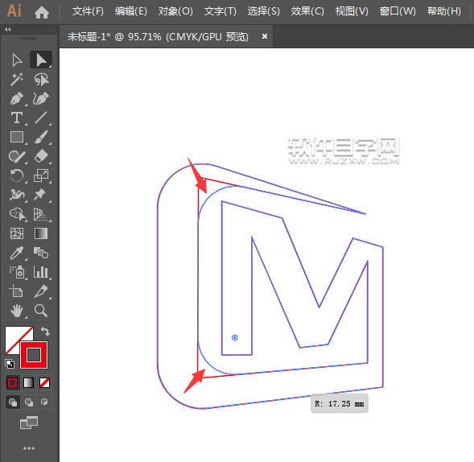The height and width of the screenshot is (462, 474).
Task: Swap fill and stroke colors
Action: point(45,332)
